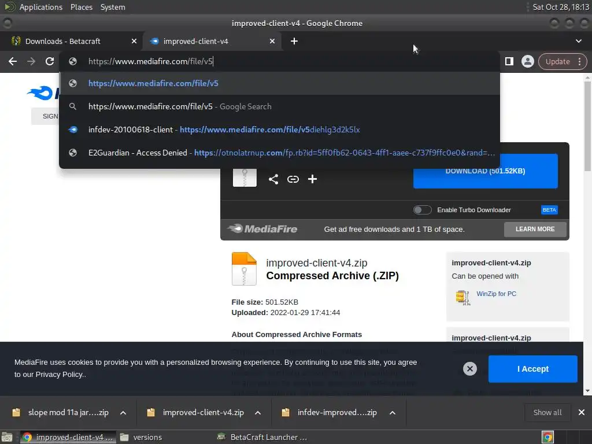Click the Chrome icon in system tray
592x444 pixels.
pyautogui.click(x=547, y=437)
